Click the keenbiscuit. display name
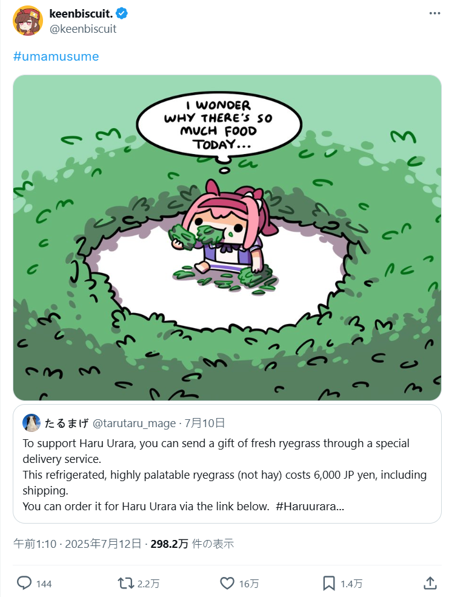 81,14
